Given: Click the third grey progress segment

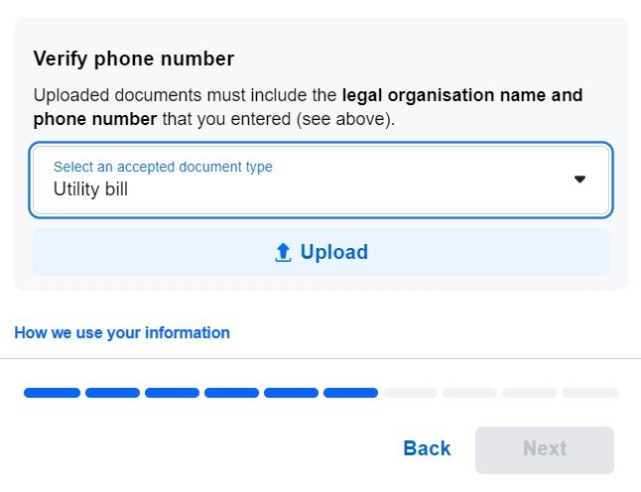Looking at the screenshot, I should coord(529,393).
